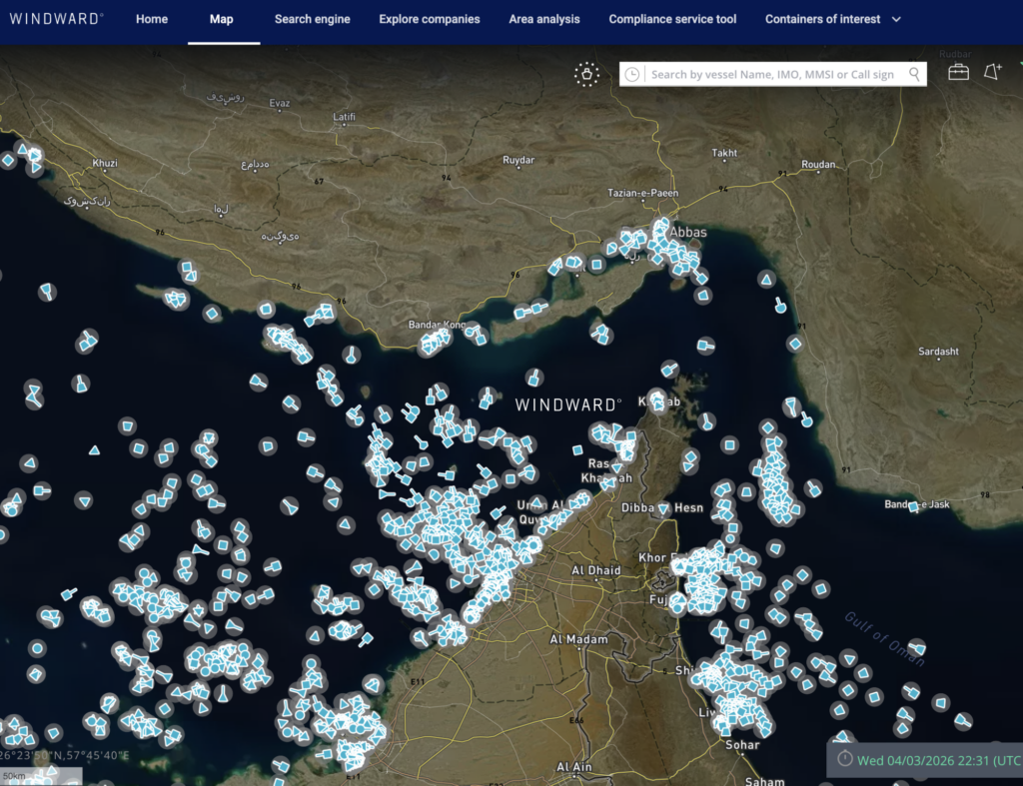The height and width of the screenshot is (786, 1023).
Task: Click the clock icon beside timestamp
Action: tap(845, 759)
